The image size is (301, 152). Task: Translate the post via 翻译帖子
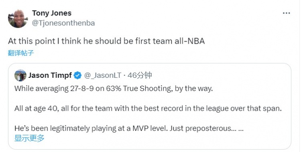pyautogui.click(x=21, y=53)
